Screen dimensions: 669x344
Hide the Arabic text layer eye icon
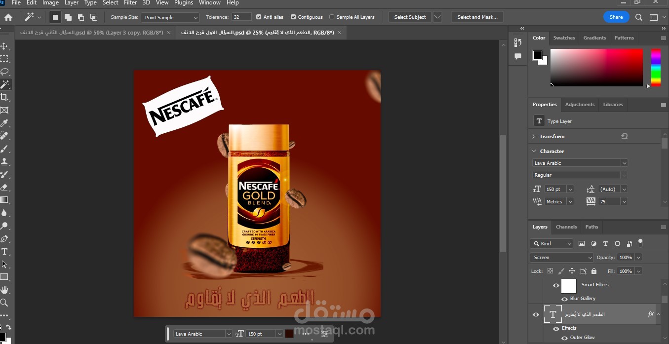click(536, 314)
